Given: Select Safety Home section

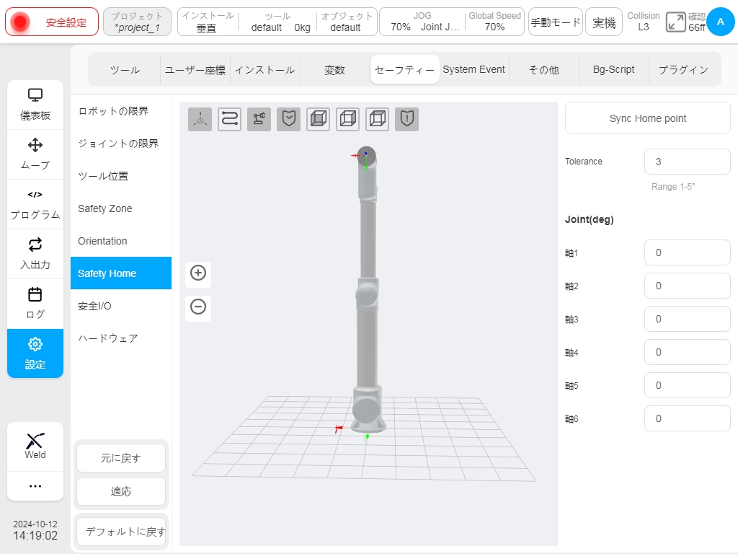Looking at the screenshot, I should pyautogui.click(x=121, y=273).
